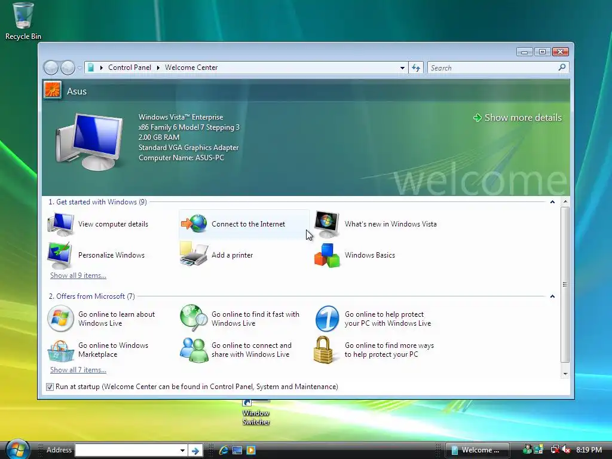Click the 8:19 PM clock
The image size is (612, 459).
pos(589,450)
